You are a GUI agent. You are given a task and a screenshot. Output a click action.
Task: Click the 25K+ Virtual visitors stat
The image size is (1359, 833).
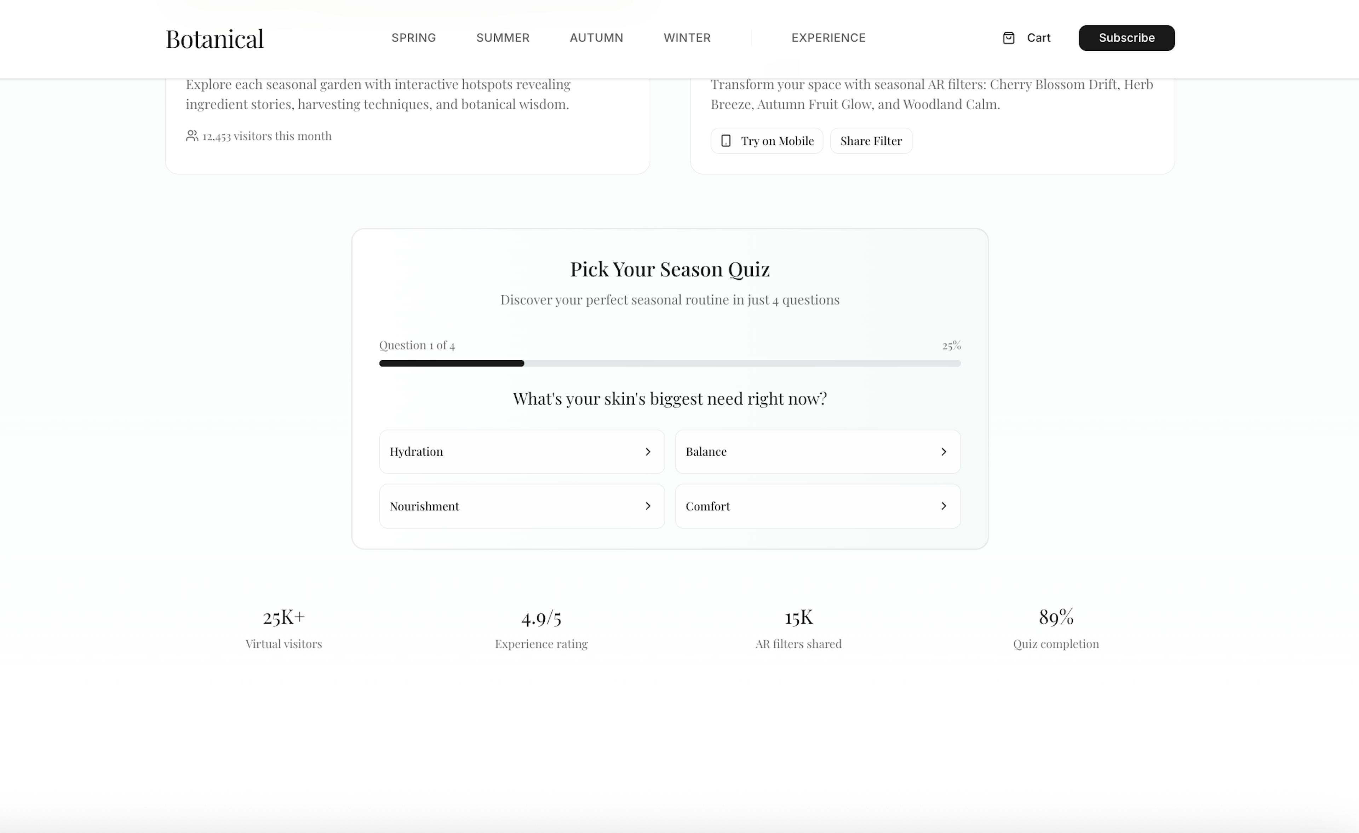tap(283, 629)
